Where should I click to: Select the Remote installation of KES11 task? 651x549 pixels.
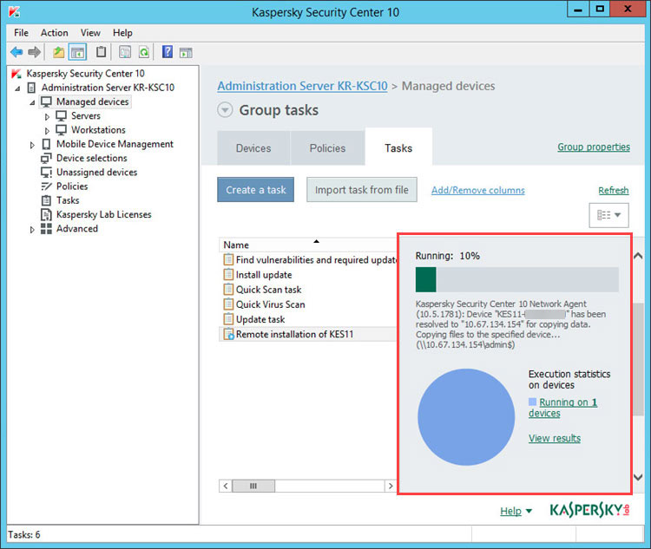click(x=294, y=334)
